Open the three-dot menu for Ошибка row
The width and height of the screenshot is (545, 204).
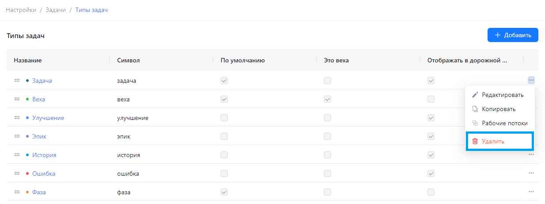[x=531, y=173]
